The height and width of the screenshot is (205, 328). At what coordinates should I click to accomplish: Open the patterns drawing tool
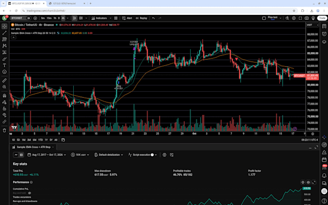[x=4, y=46]
